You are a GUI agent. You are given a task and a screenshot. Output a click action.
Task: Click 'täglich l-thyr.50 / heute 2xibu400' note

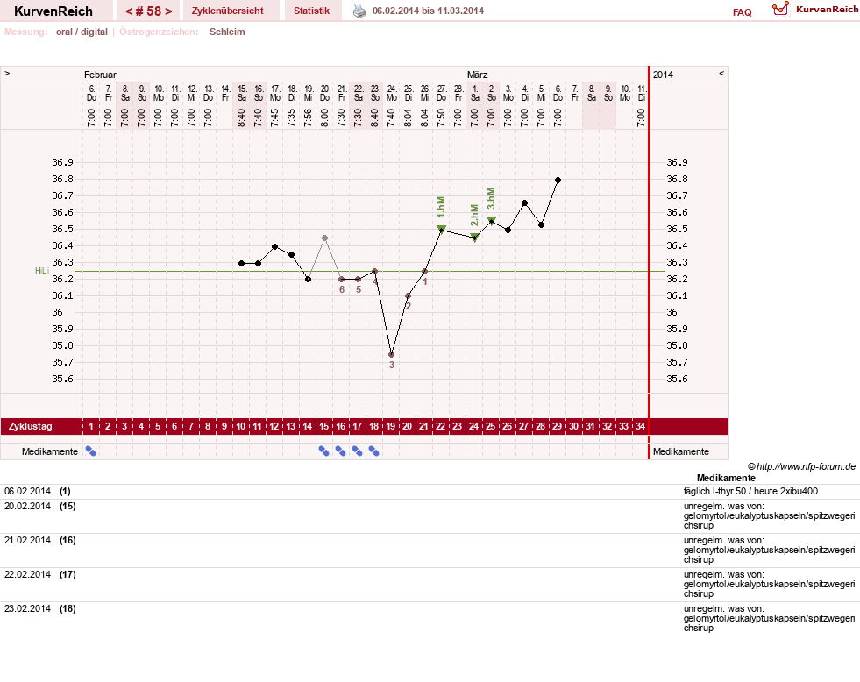750,491
